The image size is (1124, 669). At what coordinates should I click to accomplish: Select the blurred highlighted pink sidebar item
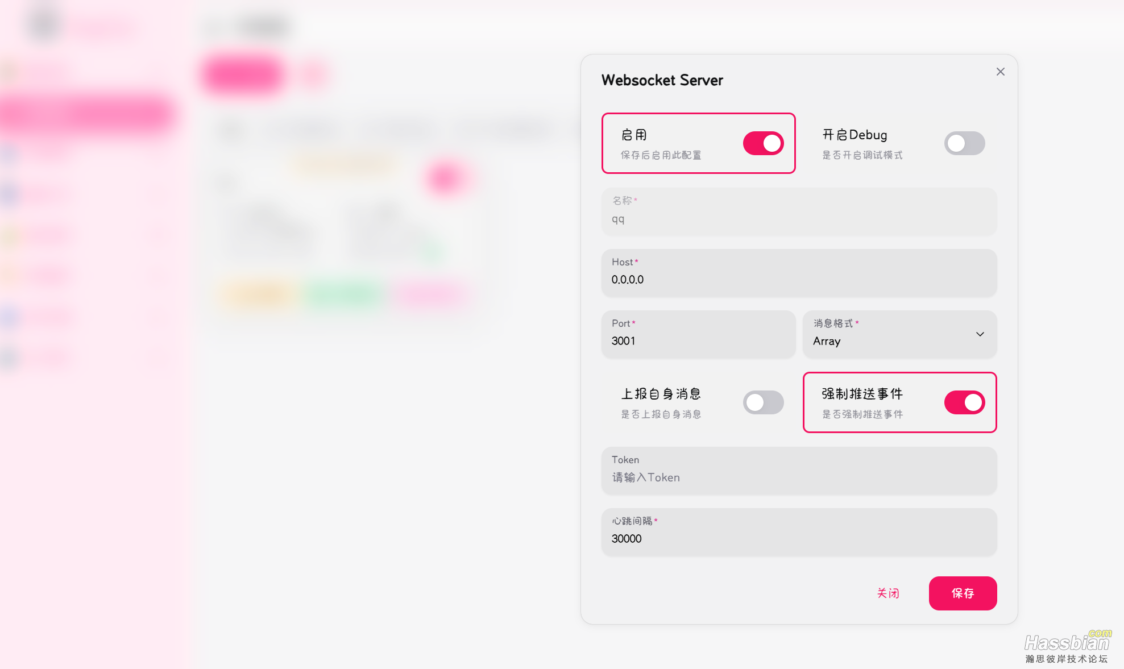86,114
